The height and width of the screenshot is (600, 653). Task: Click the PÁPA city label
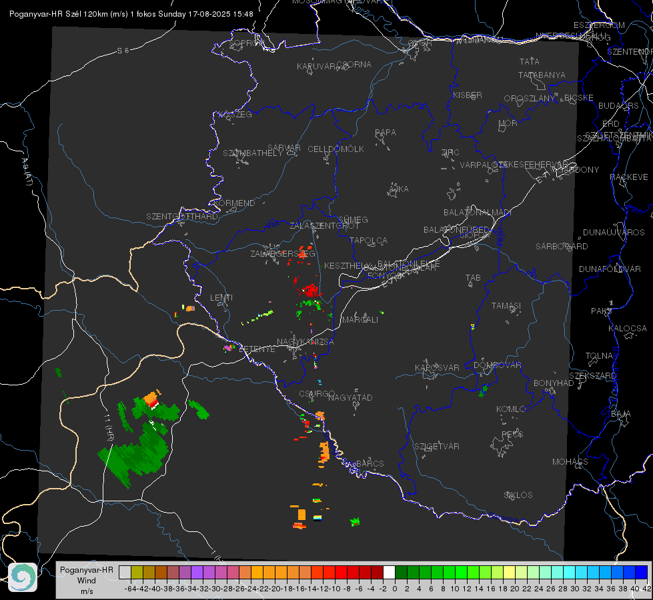point(386,133)
